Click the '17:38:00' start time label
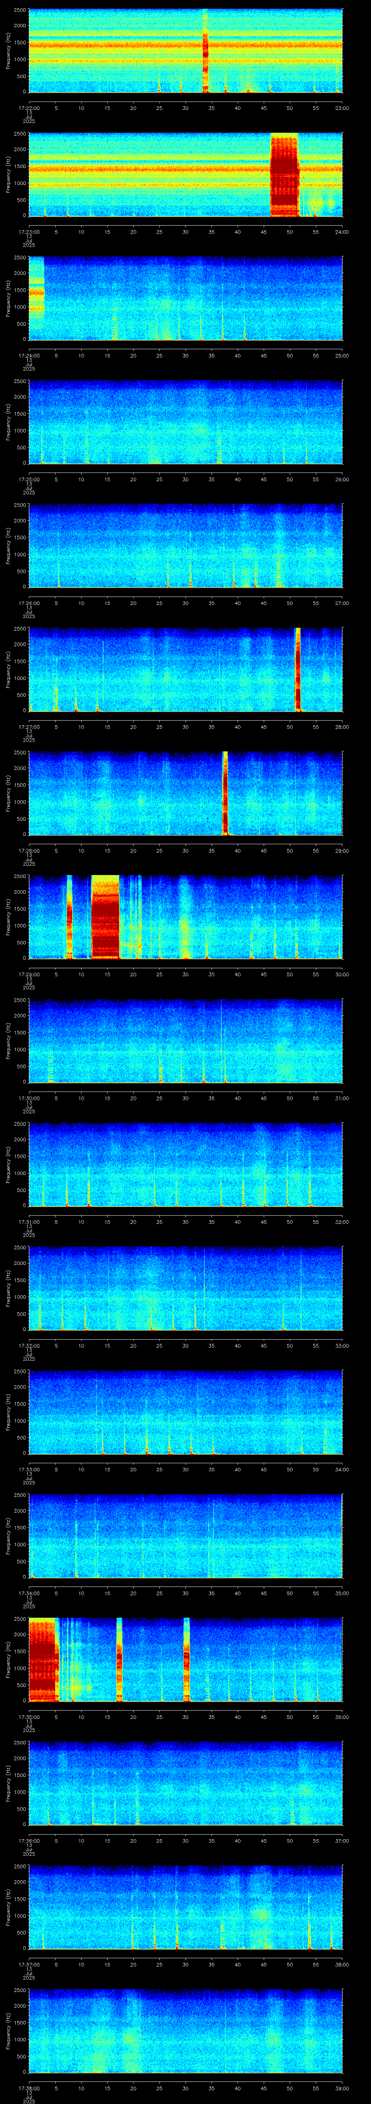Viewport: 371px width, 2104px height. pyautogui.click(x=29, y=2088)
